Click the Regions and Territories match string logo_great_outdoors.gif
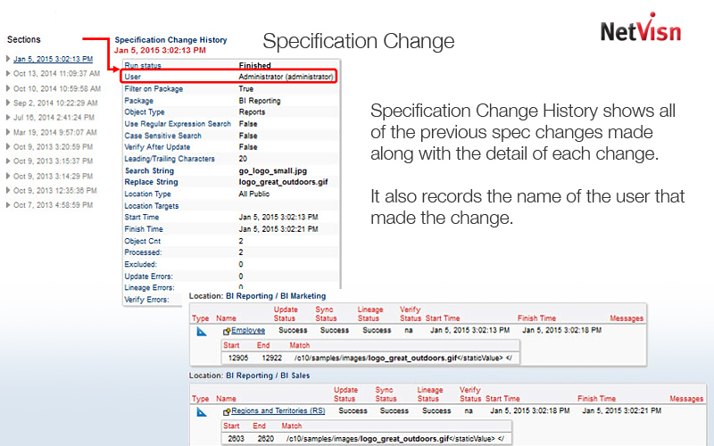Screen dimensions: 714x446 [404, 439]
